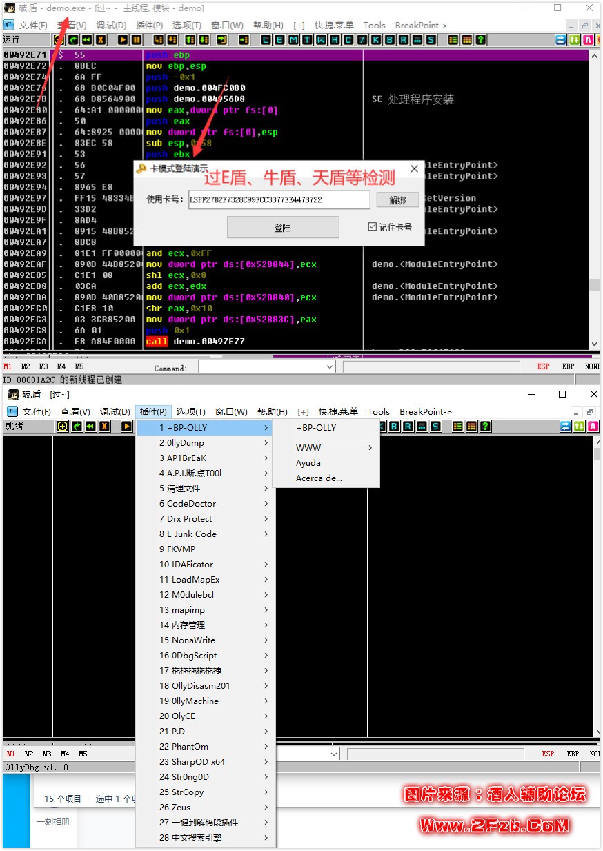Show threads using the T toolbar icon
This screenshot has width=603, height=851.
[308, 40]
